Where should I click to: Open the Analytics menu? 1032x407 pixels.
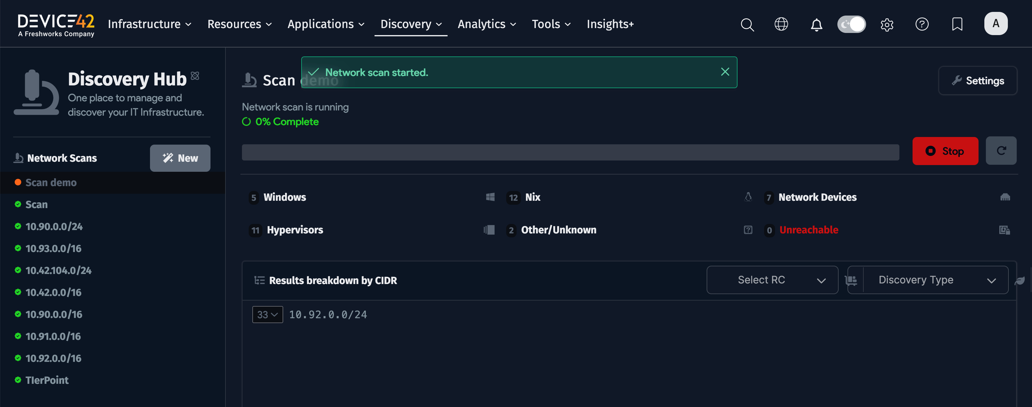(x=486, y=24)
